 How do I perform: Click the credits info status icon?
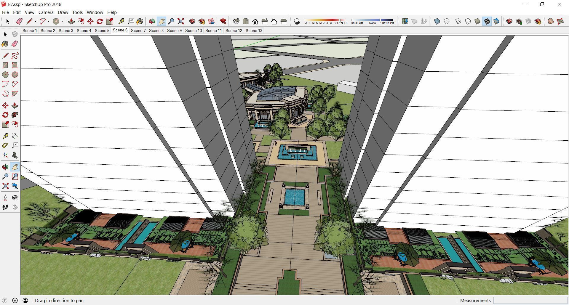(x=15, y=300)
